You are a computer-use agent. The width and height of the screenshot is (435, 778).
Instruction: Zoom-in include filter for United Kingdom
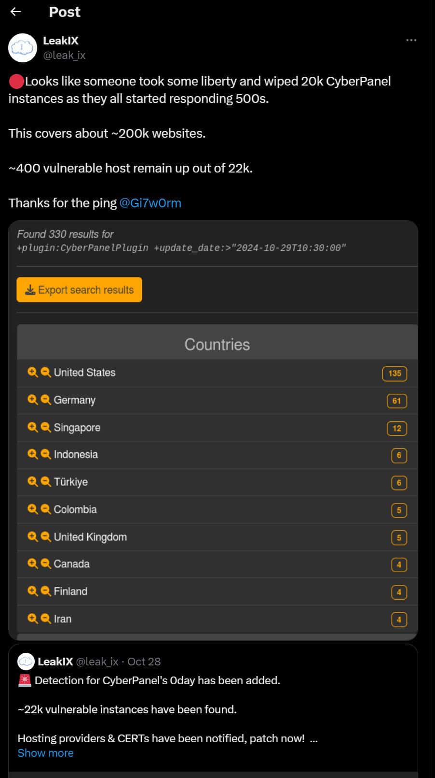32,537
